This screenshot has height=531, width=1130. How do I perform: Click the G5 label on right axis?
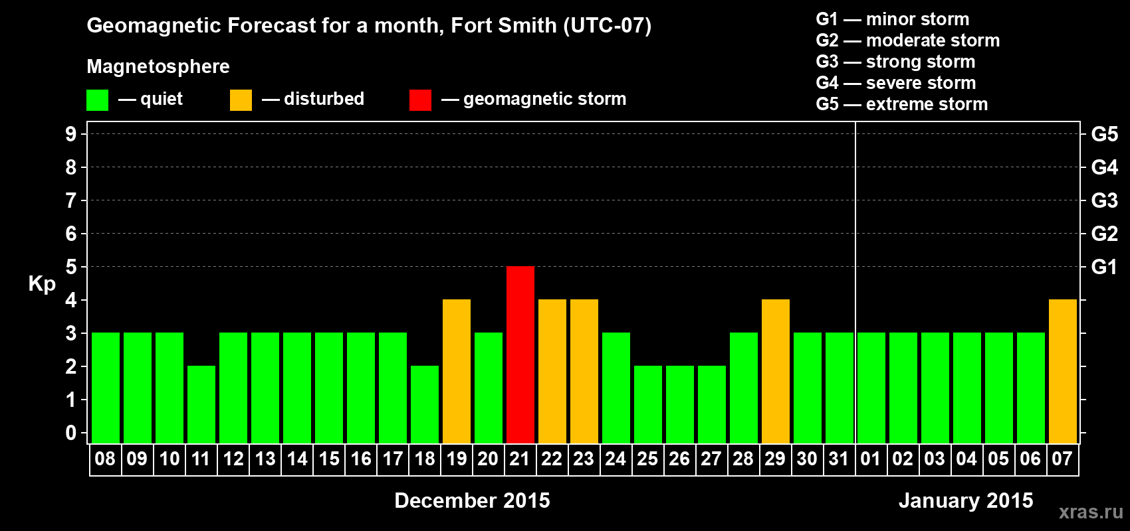[x=1104, y=134]
